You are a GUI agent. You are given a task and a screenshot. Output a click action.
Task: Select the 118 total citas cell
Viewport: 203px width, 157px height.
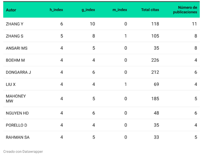point(155,24)
